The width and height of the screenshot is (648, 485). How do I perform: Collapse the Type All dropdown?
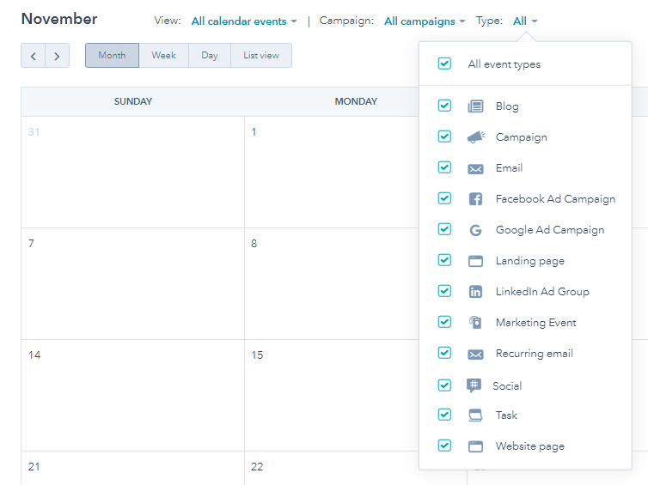pyautogui.click(x=525, y=21)
